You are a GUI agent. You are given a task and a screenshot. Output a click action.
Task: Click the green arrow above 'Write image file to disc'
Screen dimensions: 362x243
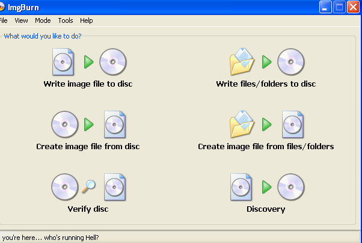[x=88, y=62]
